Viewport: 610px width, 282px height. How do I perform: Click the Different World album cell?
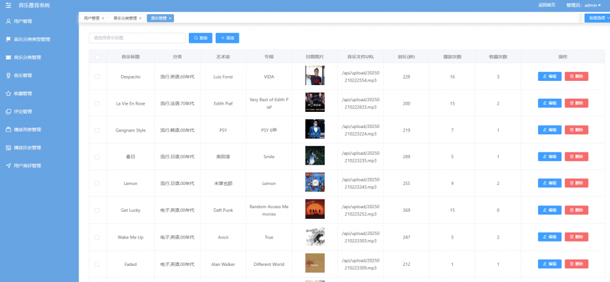[x=269, y=264]
